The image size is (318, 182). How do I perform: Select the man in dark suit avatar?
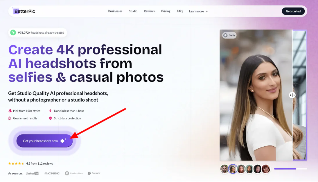point(249,169)
